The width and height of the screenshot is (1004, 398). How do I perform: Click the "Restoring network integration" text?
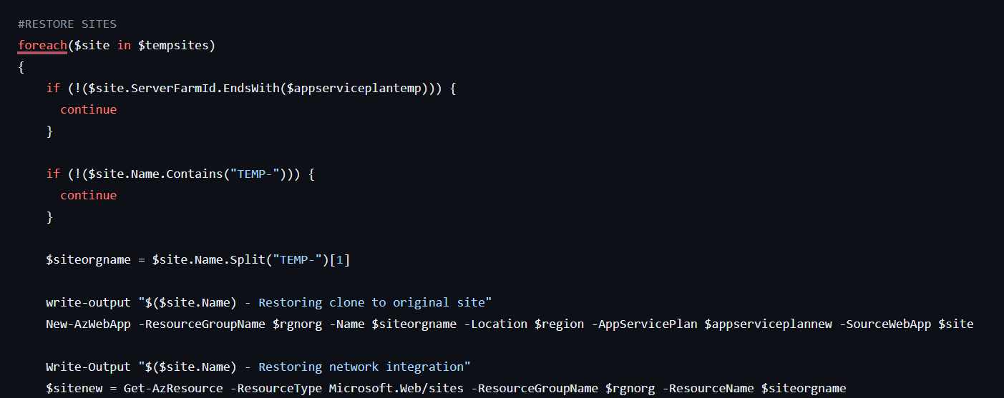click(x=364, y=367)
